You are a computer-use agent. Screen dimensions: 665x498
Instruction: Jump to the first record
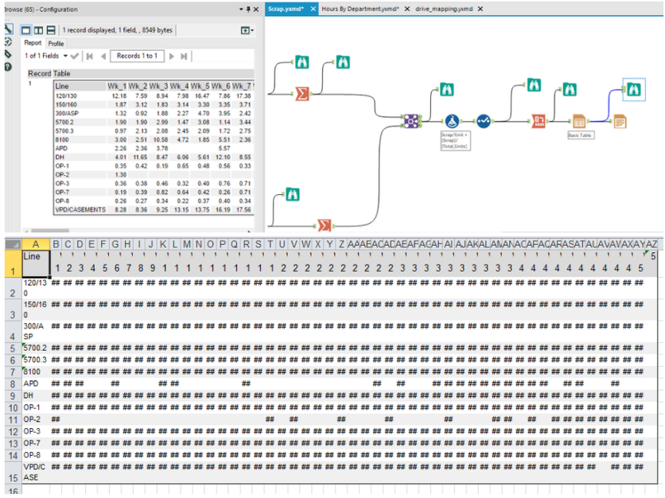pyautogui.click(x=89, y=56)
